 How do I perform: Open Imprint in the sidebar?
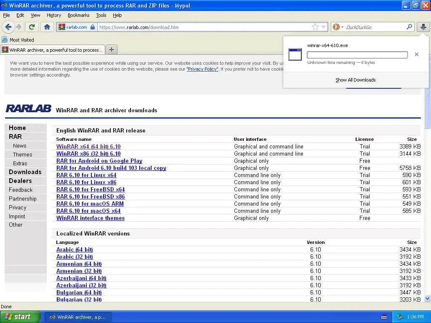pos(17,216)
